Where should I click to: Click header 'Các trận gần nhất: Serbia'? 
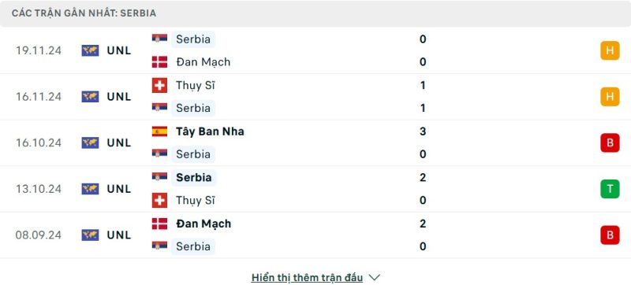click(x=84, y=13)
